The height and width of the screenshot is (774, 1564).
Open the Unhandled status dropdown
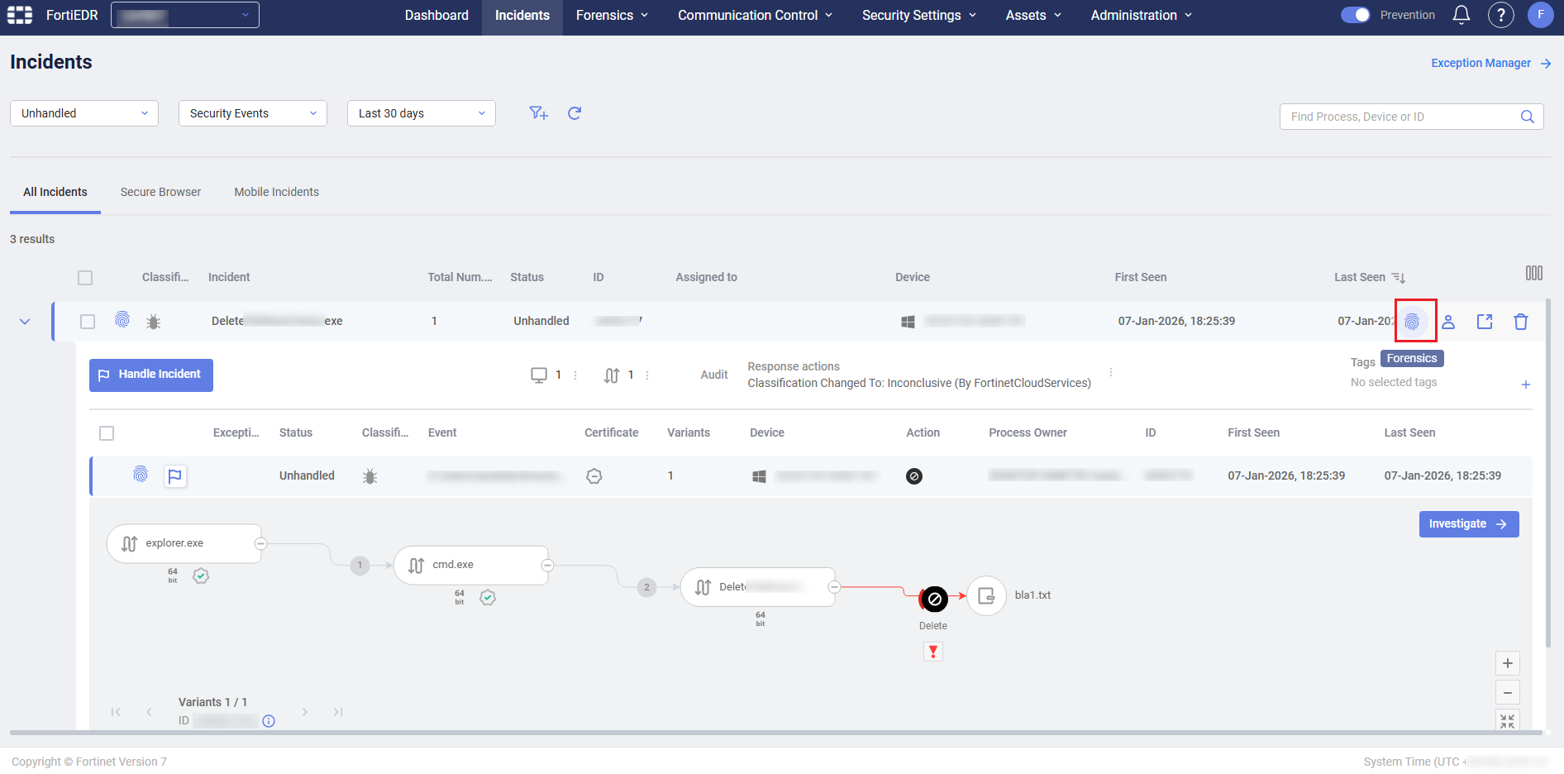click(84, 113)
